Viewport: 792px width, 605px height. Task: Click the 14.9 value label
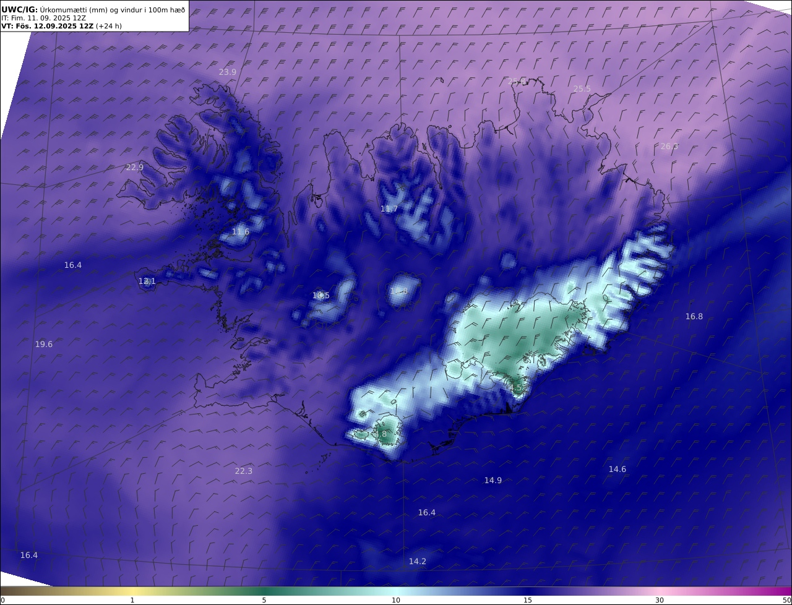click(493, 481)
